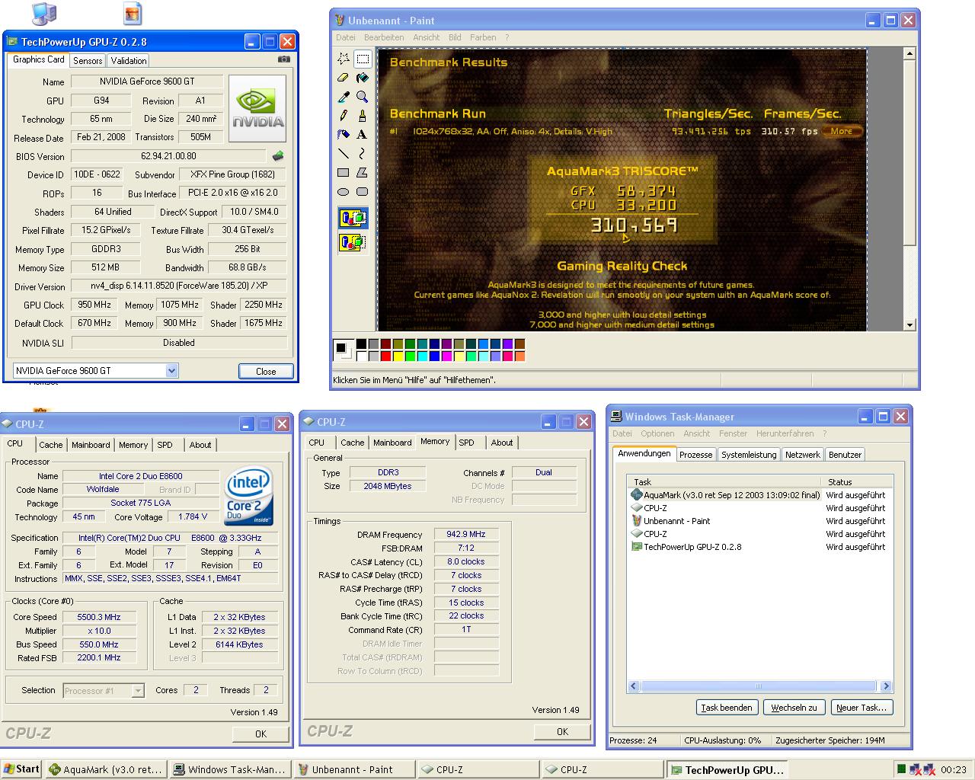Click the GPU-Z screenshot camera icon
This screenshot has width=975, height=780.
pyautogui.click(x=284, y=59)
